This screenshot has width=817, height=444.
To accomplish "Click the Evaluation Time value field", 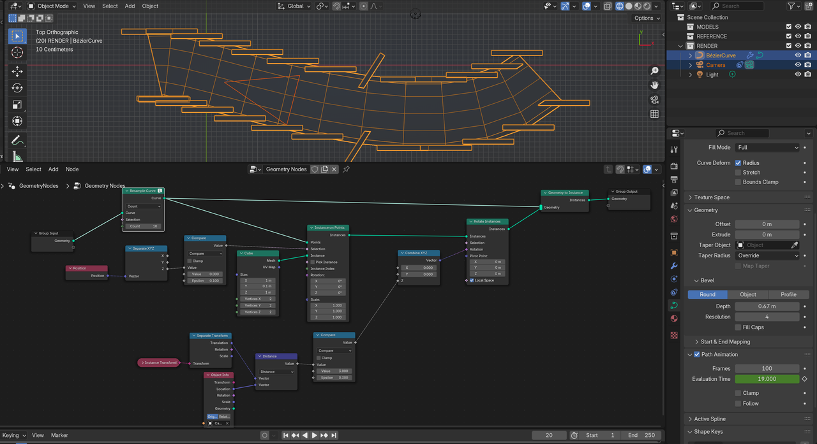I will pos(767,379).
